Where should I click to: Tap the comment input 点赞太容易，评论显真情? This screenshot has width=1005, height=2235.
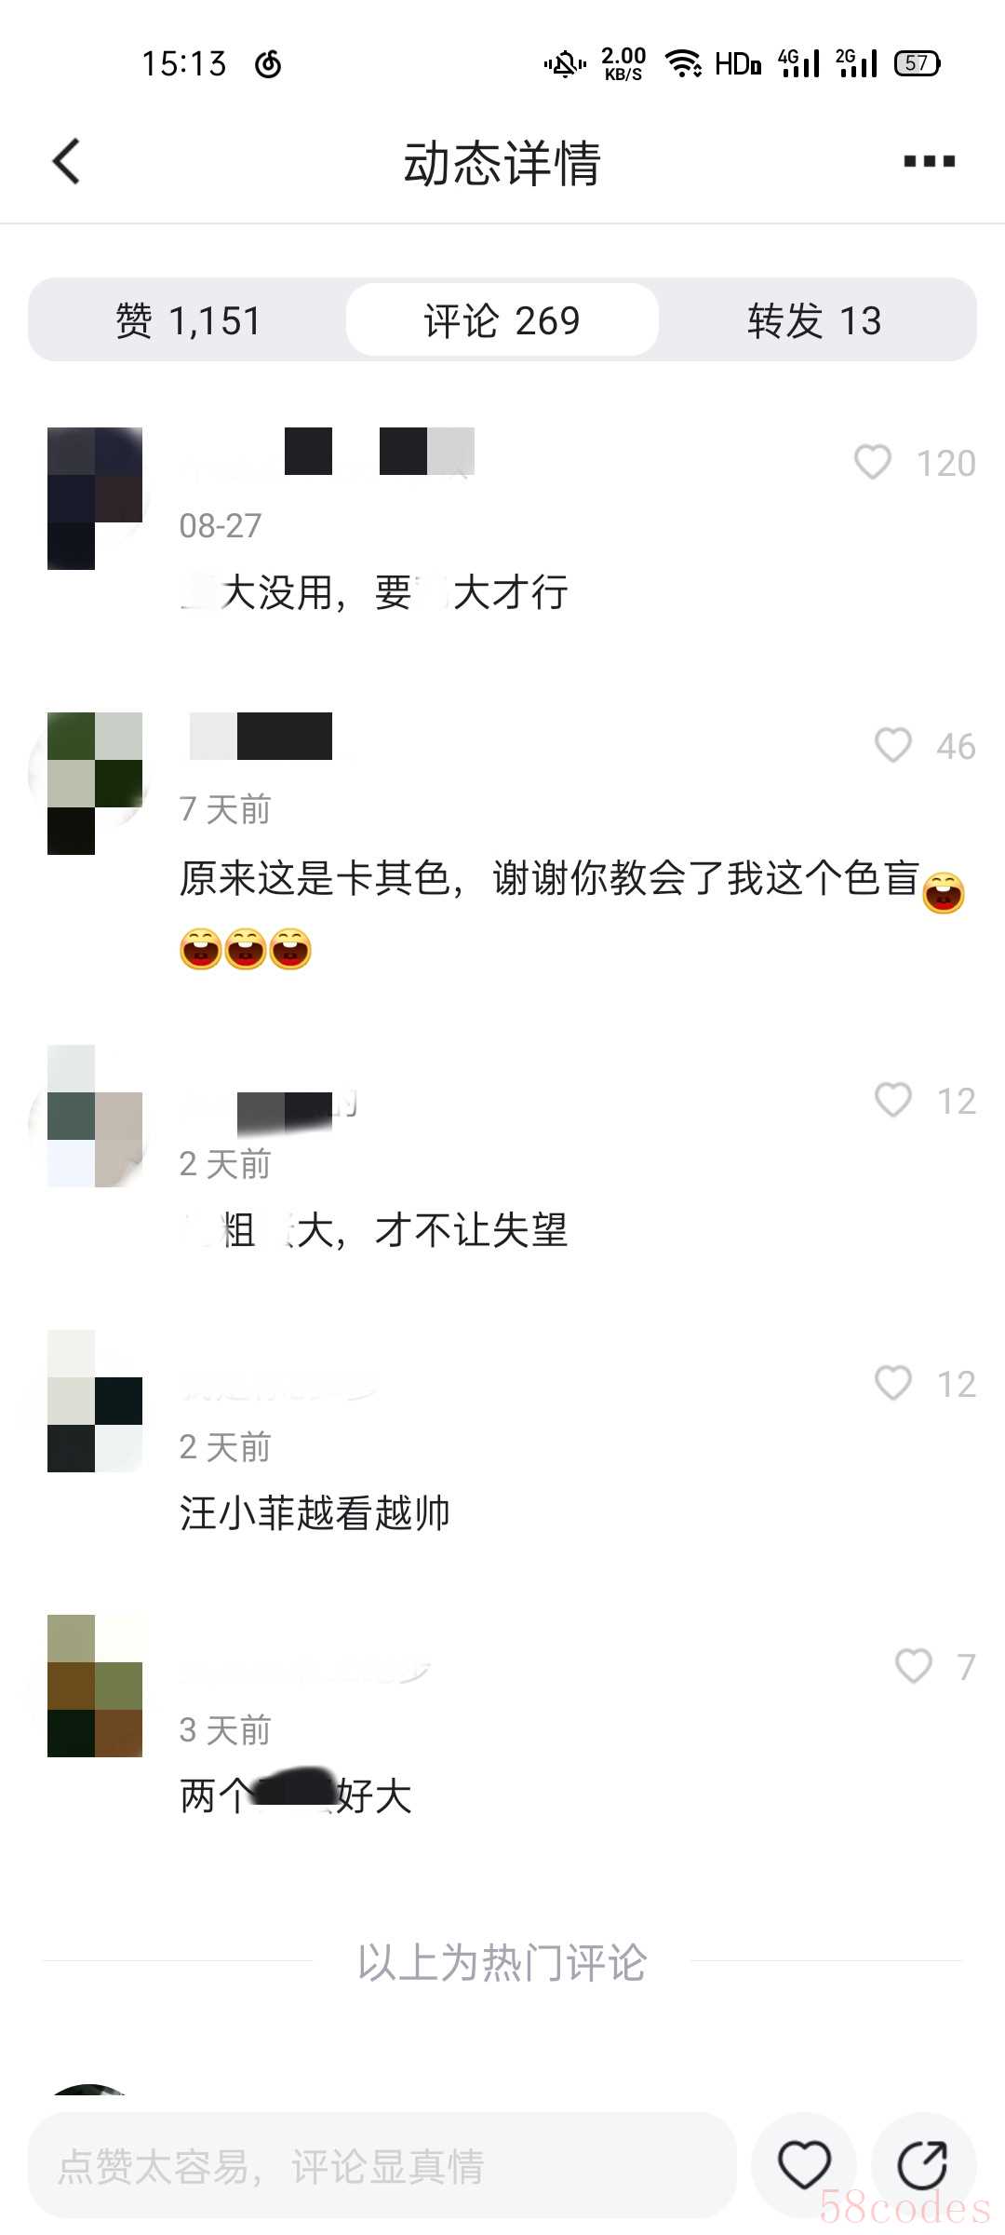tap(382, 2165)
